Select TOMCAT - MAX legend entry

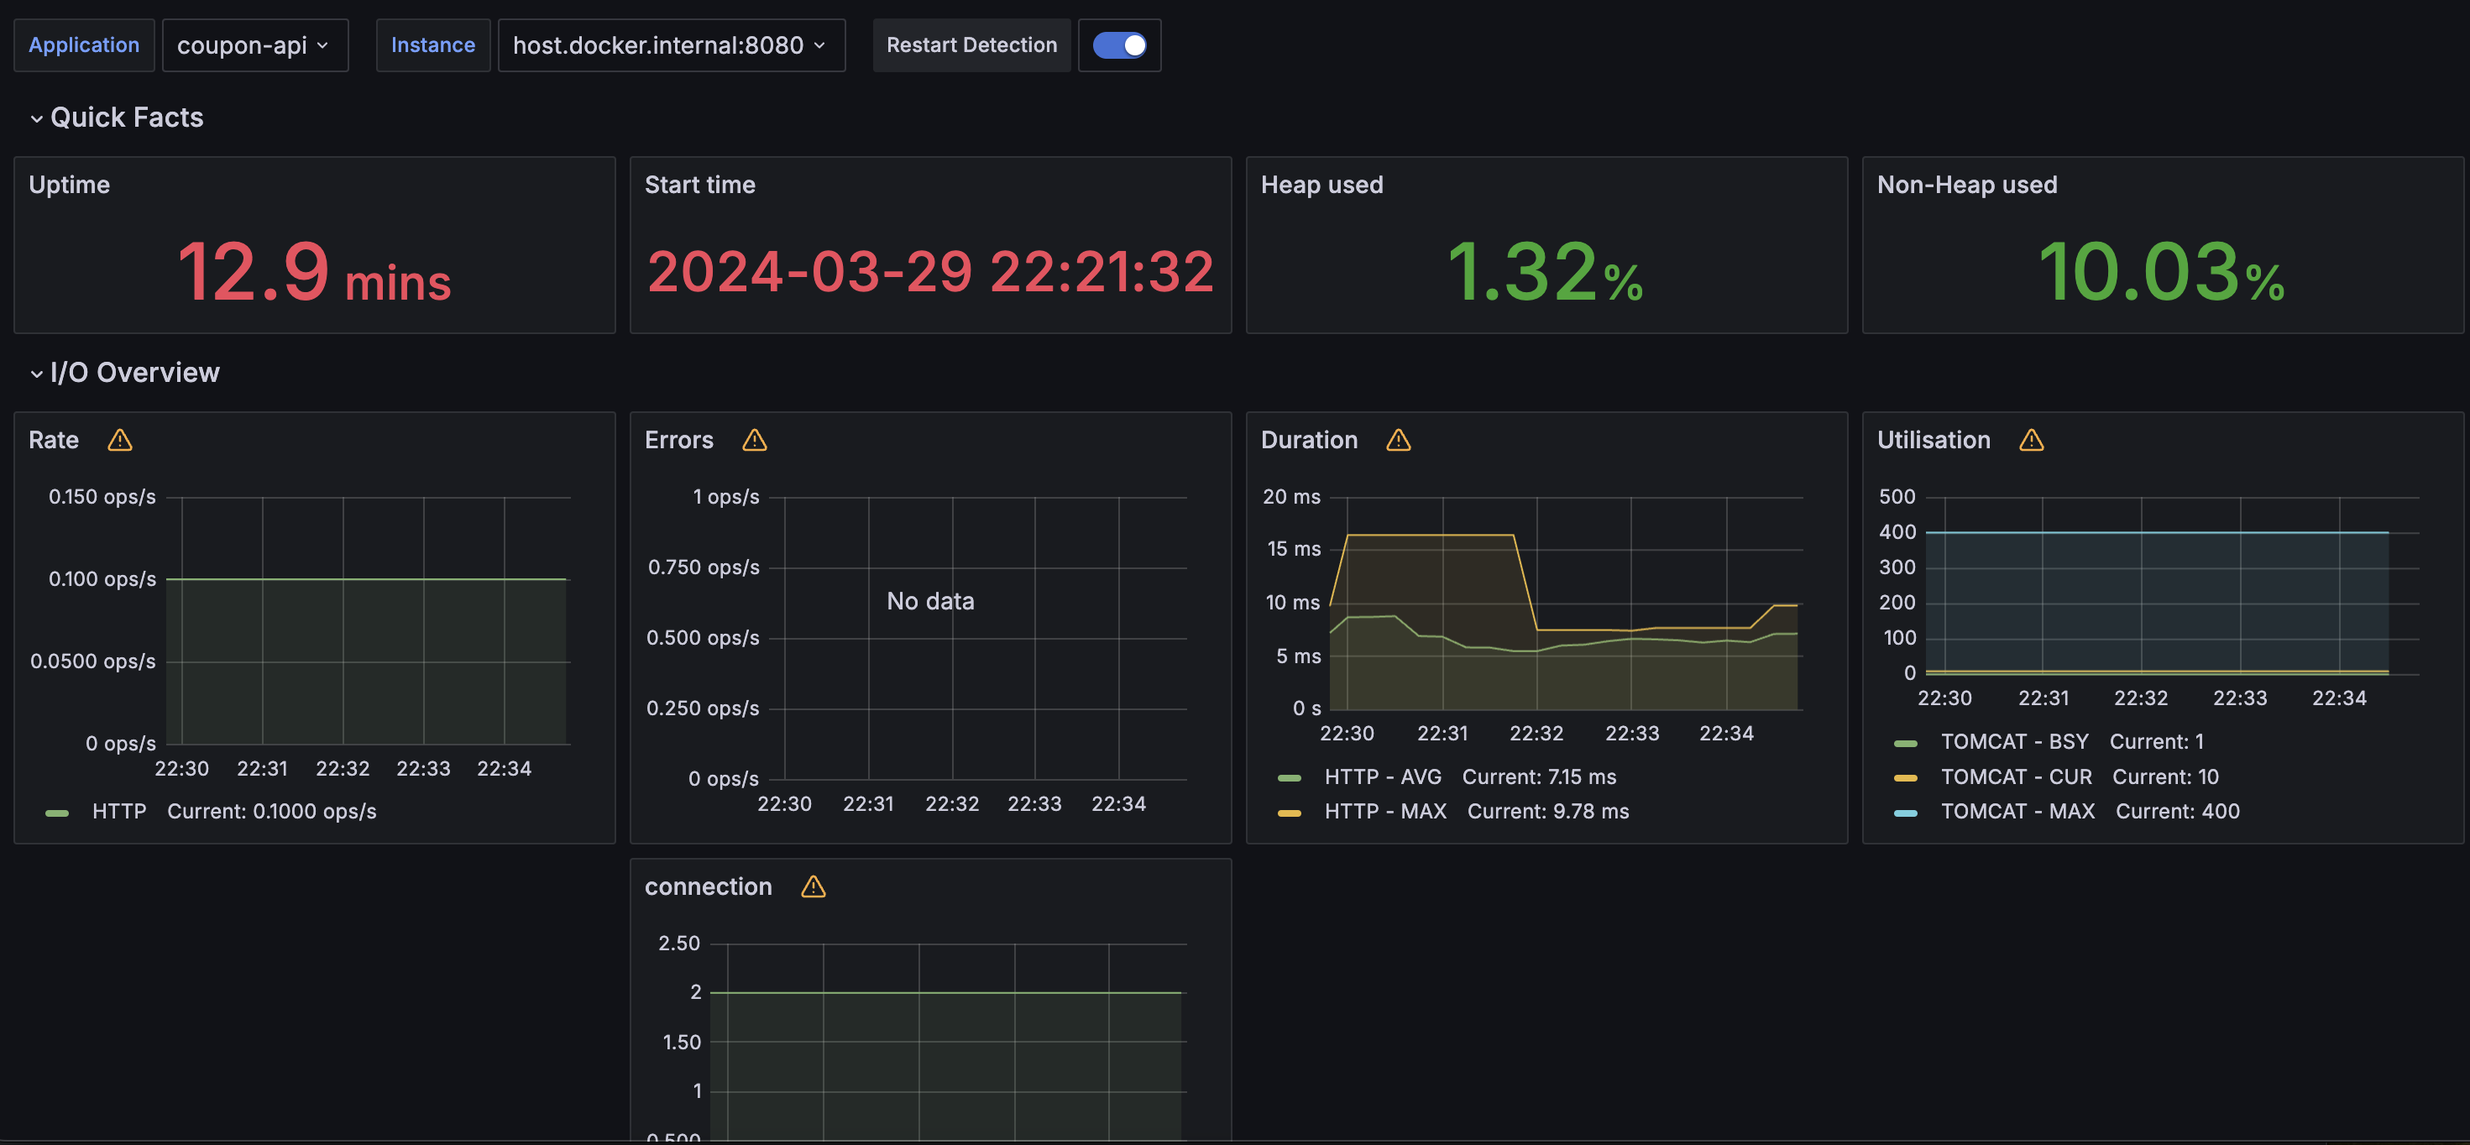(x=2017, y=811)
